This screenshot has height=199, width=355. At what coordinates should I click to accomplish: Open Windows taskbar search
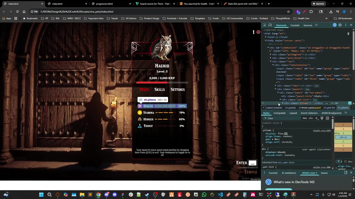coord(49,195)
